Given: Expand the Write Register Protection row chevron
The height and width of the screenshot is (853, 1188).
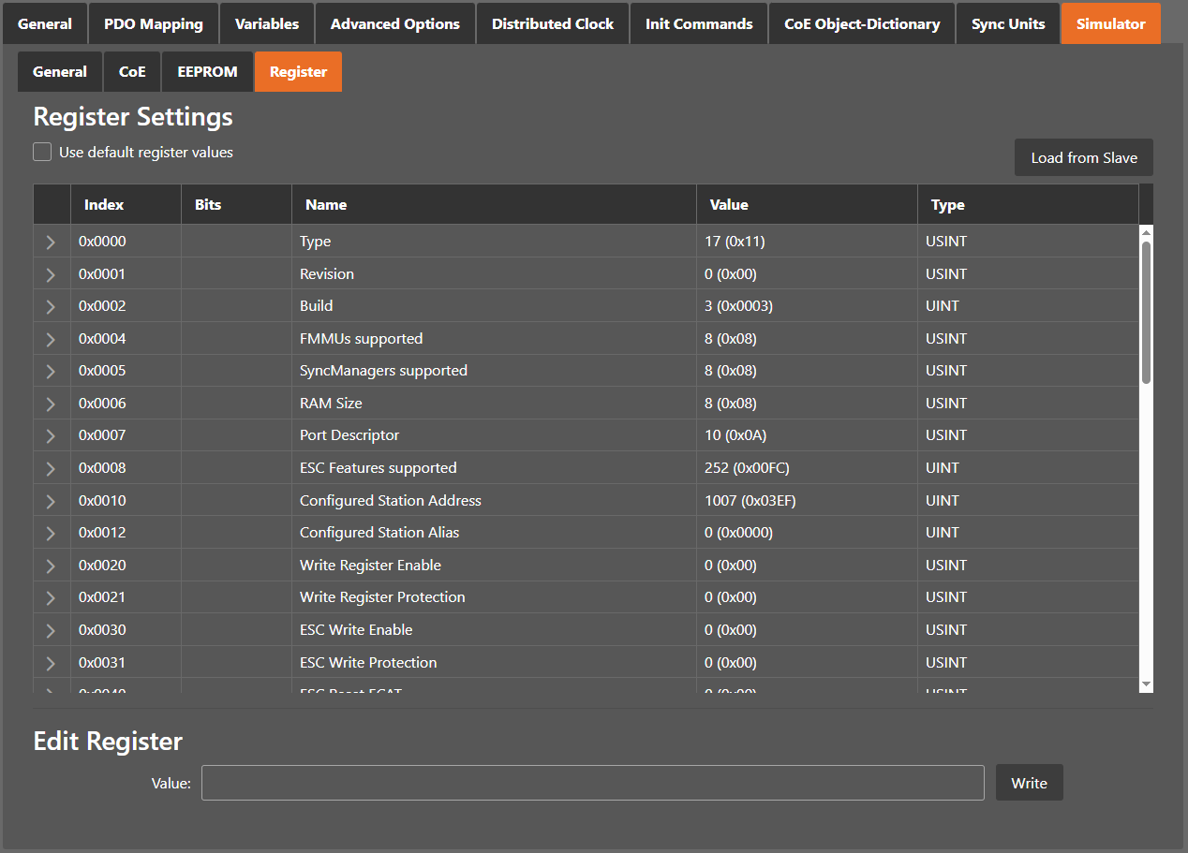Looking at the screenshot, I should (51, 598).
